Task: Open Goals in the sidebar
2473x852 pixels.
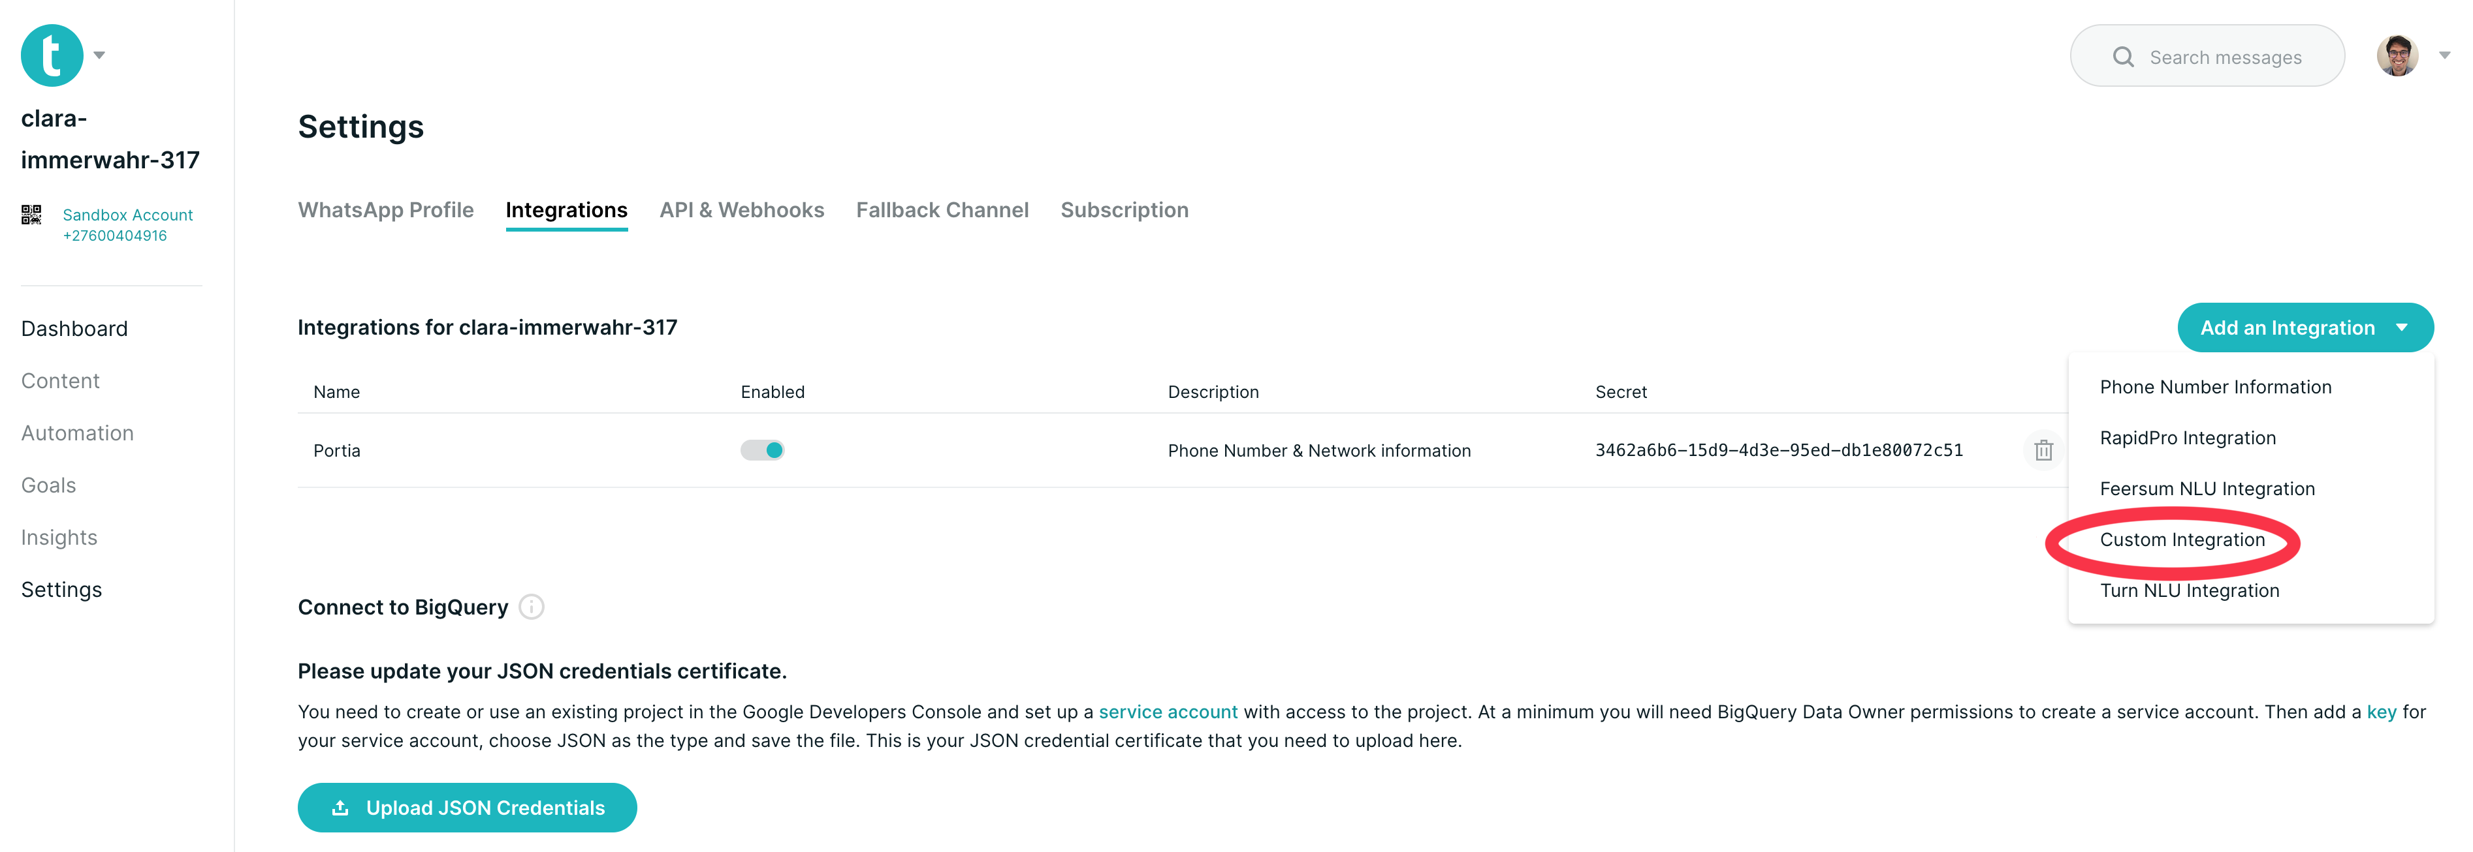Action: pyautogui.click(x=49, y=485)
